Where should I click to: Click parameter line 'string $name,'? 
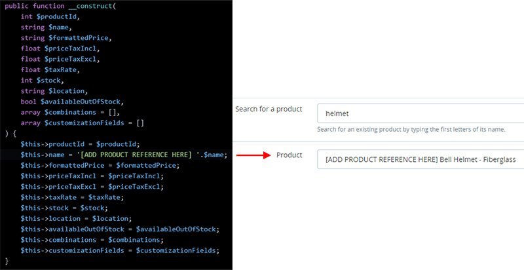47,28
